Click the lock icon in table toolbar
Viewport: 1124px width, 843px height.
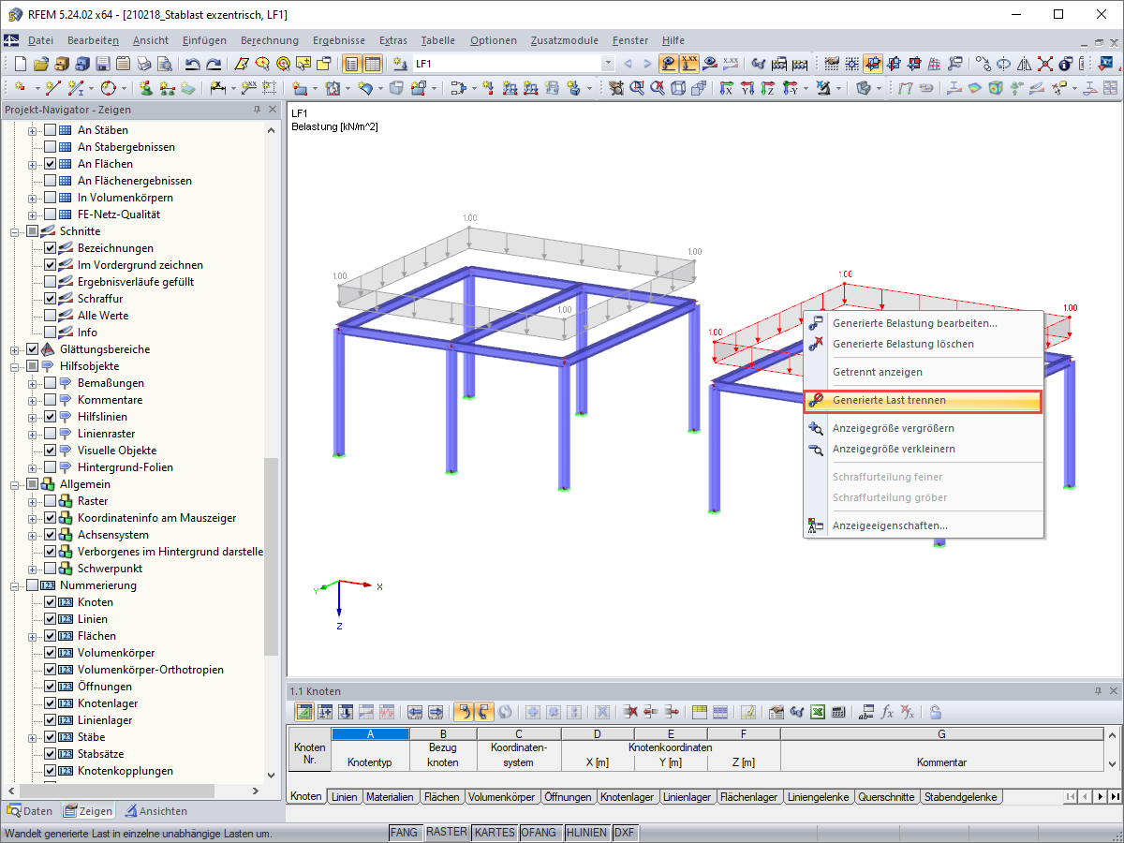pos(935,712)
